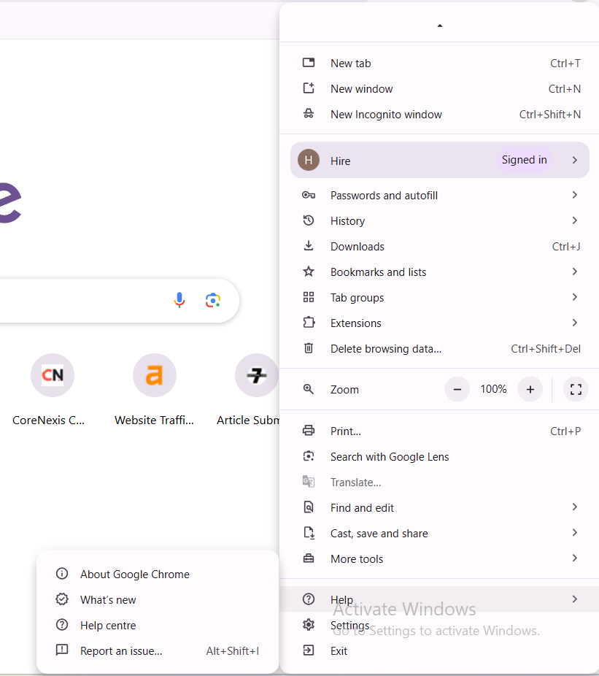Click the Report an issue feedback icon
This screenshot has width=599, height=676.
[x=62, y=650]
